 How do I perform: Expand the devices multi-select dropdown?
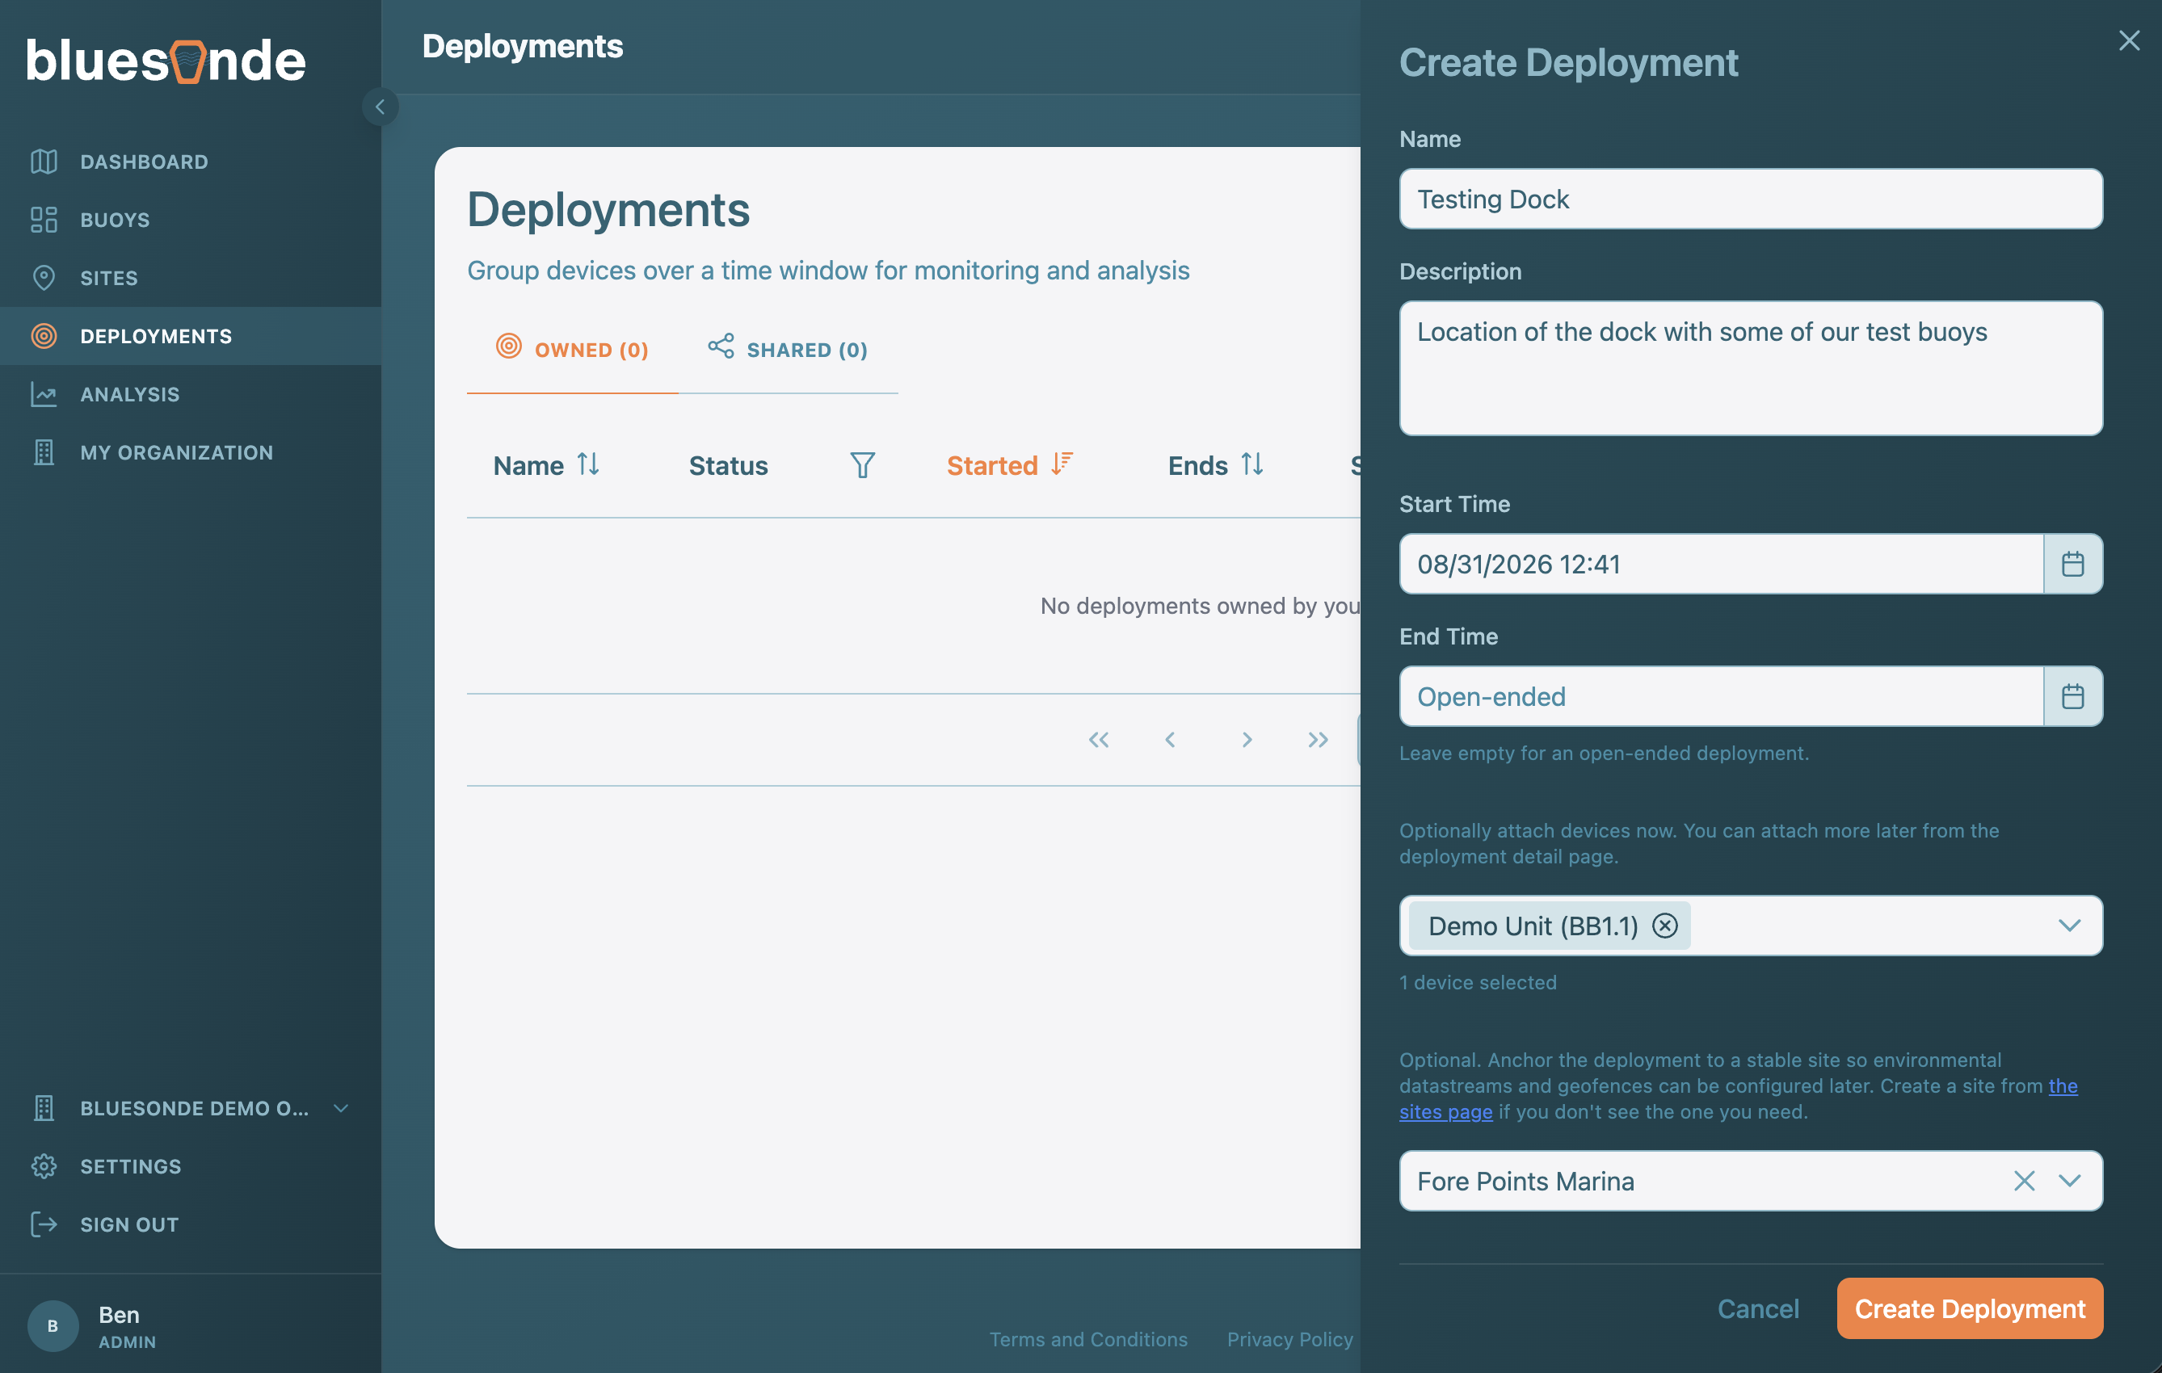tap(2068, 926)
